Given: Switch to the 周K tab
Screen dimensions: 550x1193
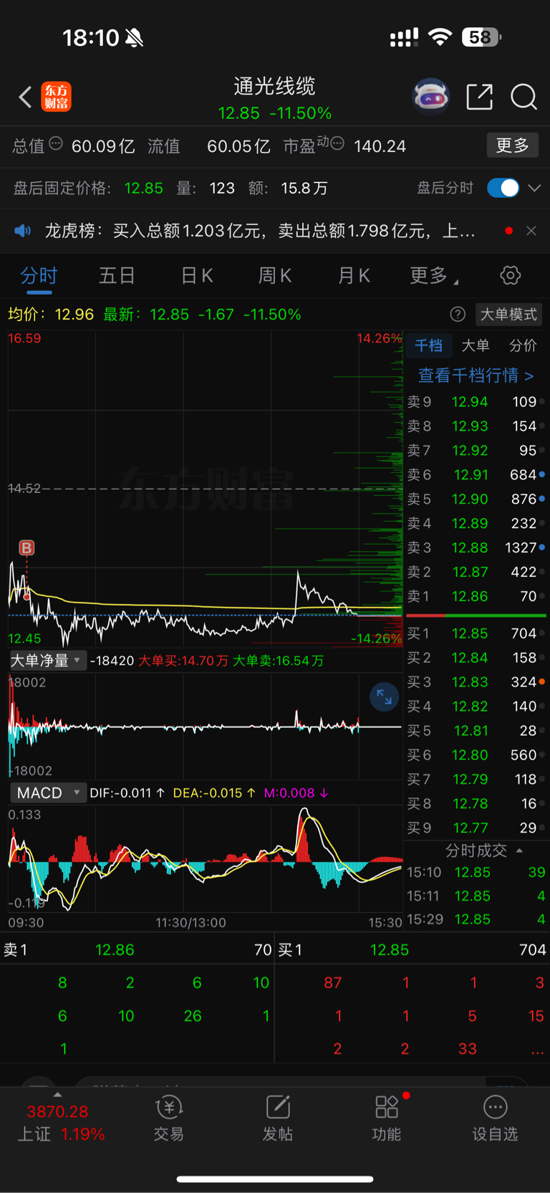Looking at the screenshot, I should click(275, 276).
